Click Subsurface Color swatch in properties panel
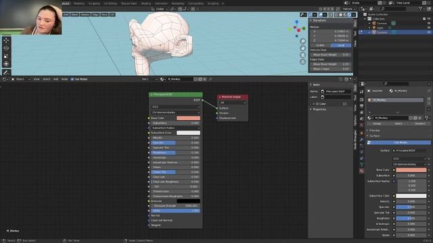Screen dimensions: 433x243 click(411, 196)
